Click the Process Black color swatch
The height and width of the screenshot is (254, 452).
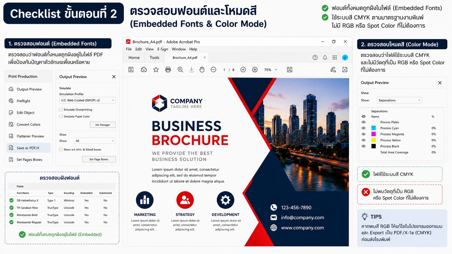tap(374, 146)
